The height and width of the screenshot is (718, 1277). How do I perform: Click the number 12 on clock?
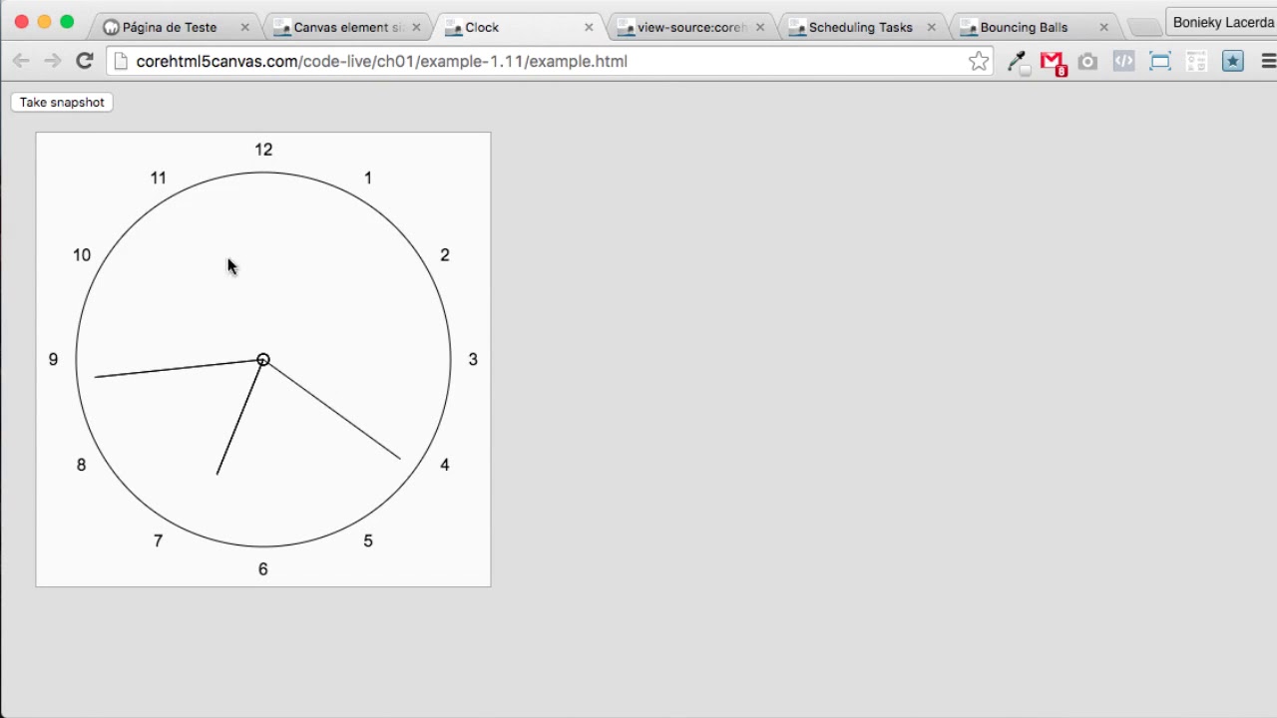coord(263,150)
